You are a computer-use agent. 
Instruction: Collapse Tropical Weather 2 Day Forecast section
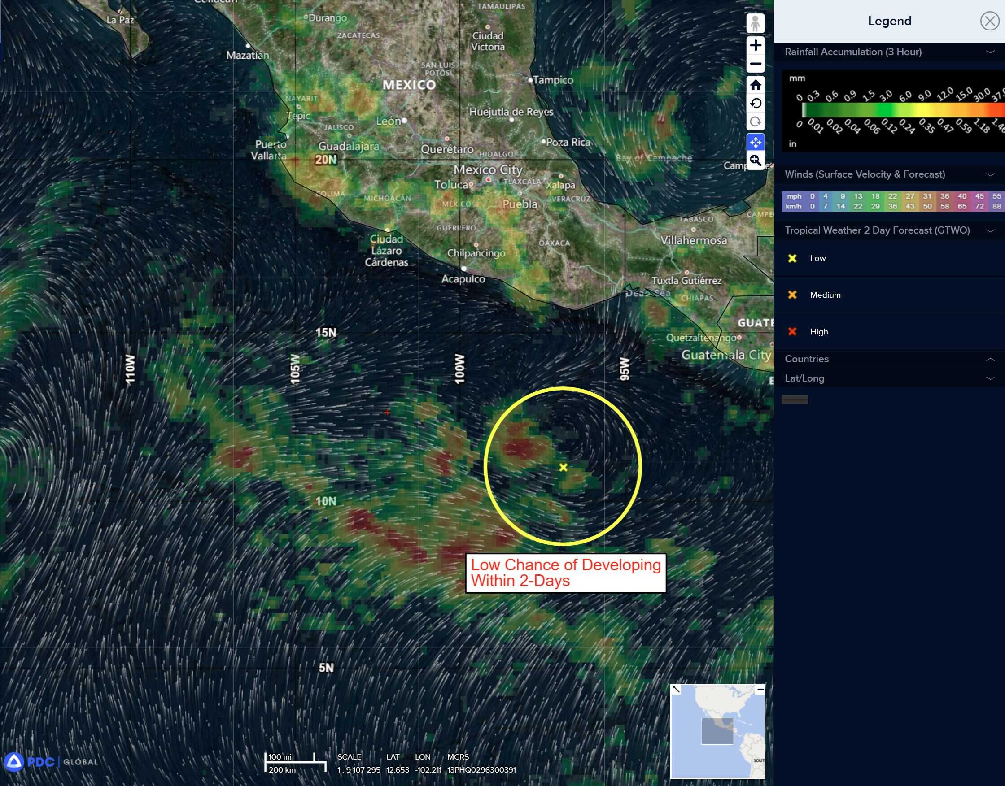coord(990,230)
